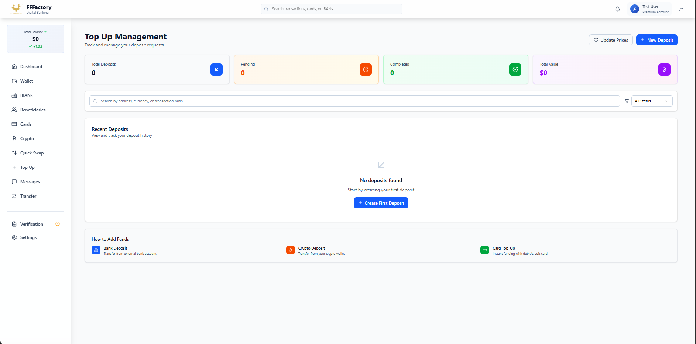Focus the deposit search by address field

click(x=354, y=101)
